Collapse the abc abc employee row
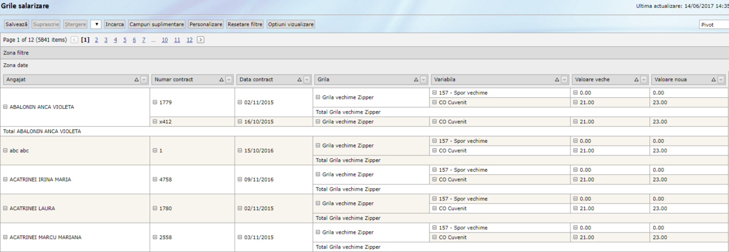Screen dimensions: 729x252 tap(5, 151)
